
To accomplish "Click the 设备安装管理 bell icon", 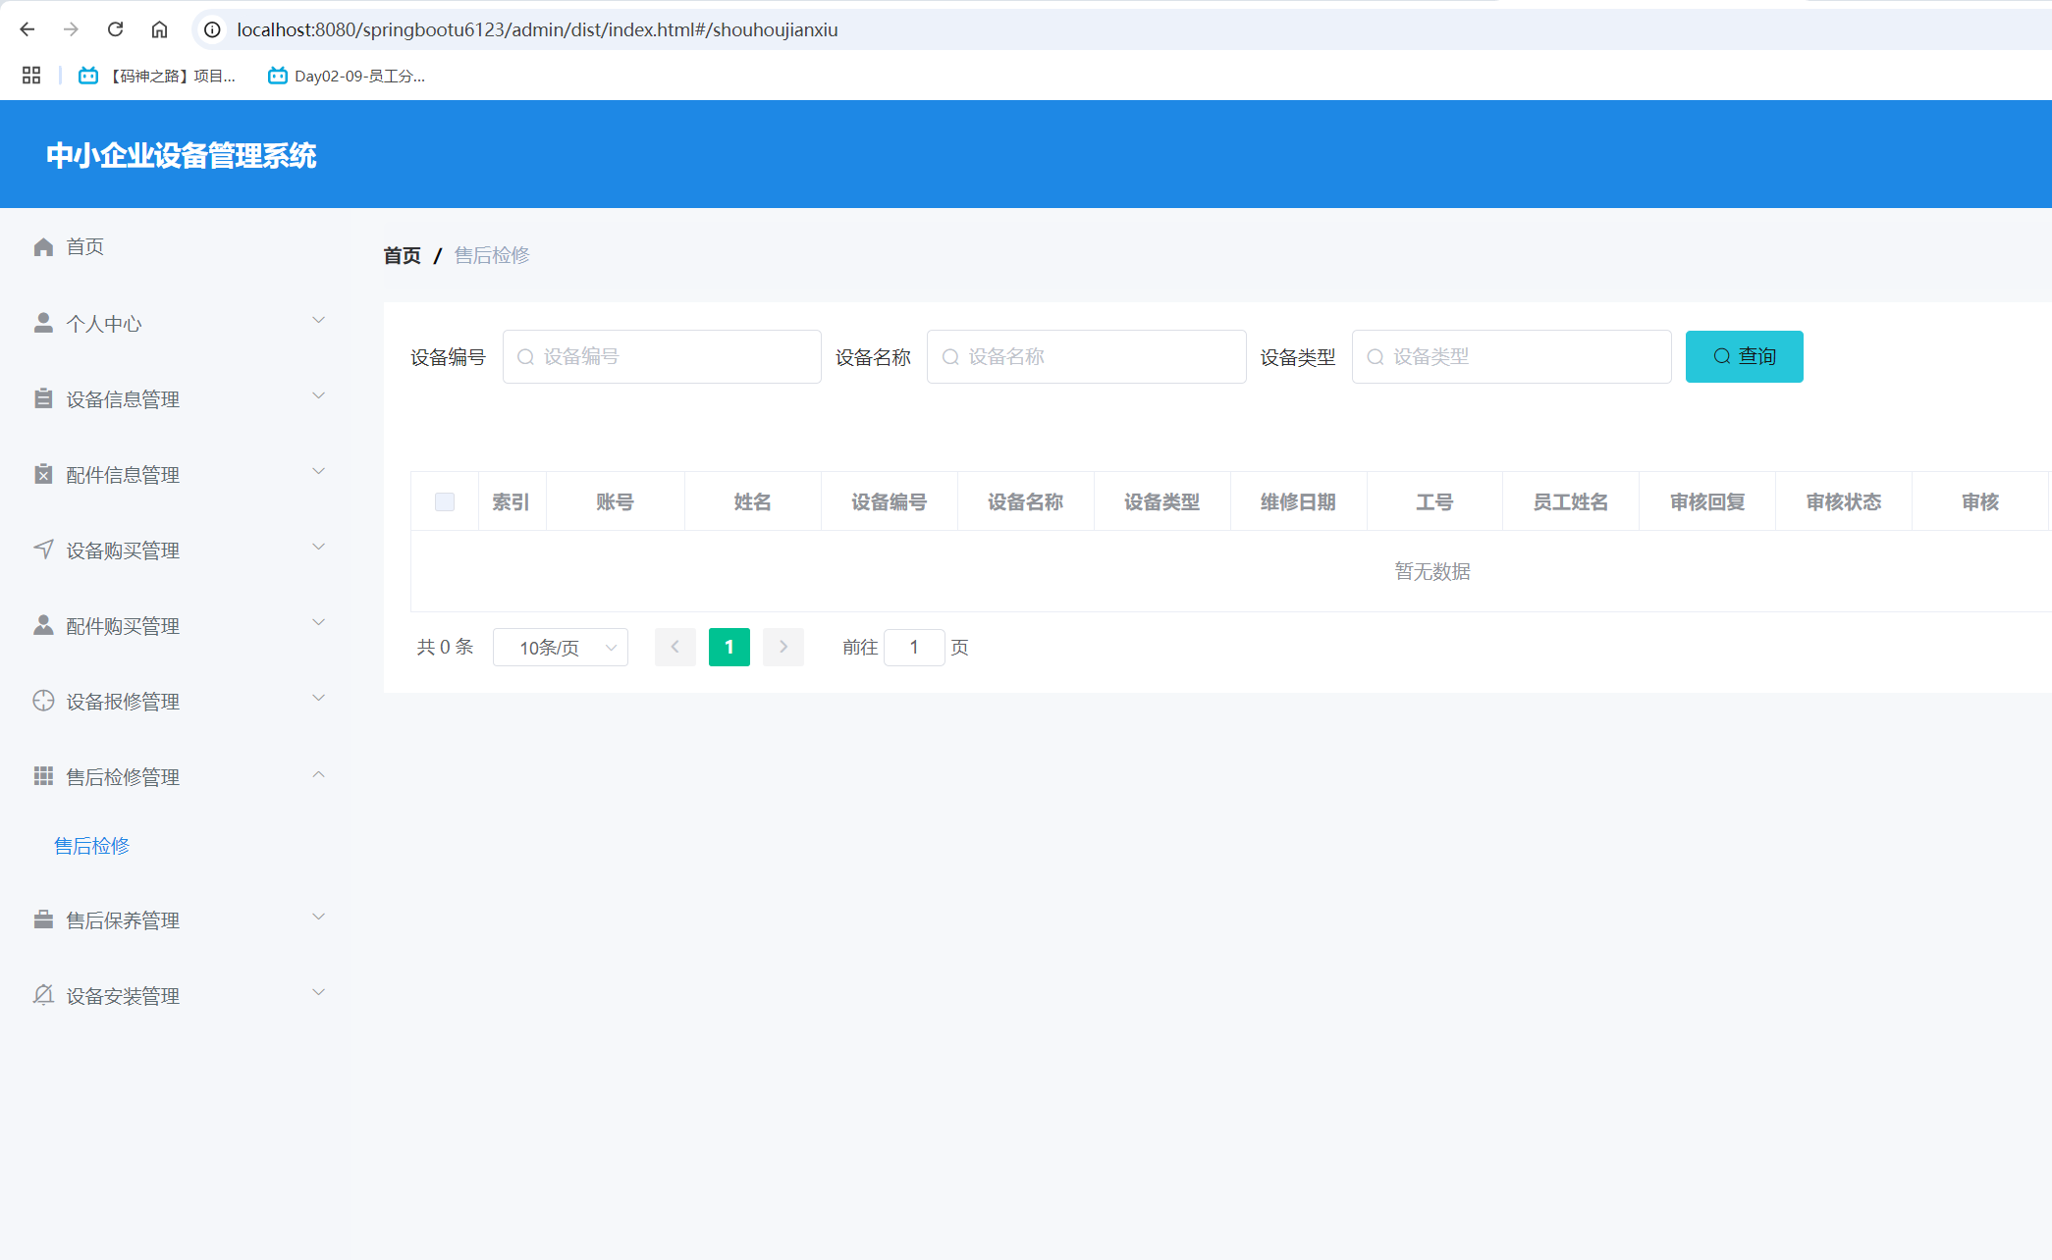I will click(42, 995).
